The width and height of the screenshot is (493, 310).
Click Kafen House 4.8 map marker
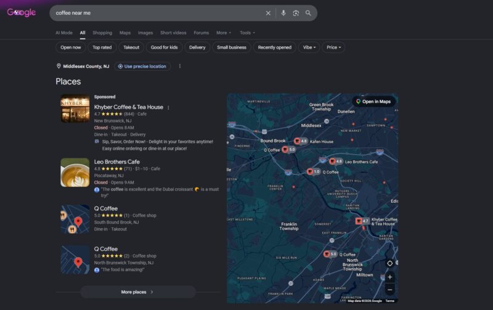click(x=301, y=141)
